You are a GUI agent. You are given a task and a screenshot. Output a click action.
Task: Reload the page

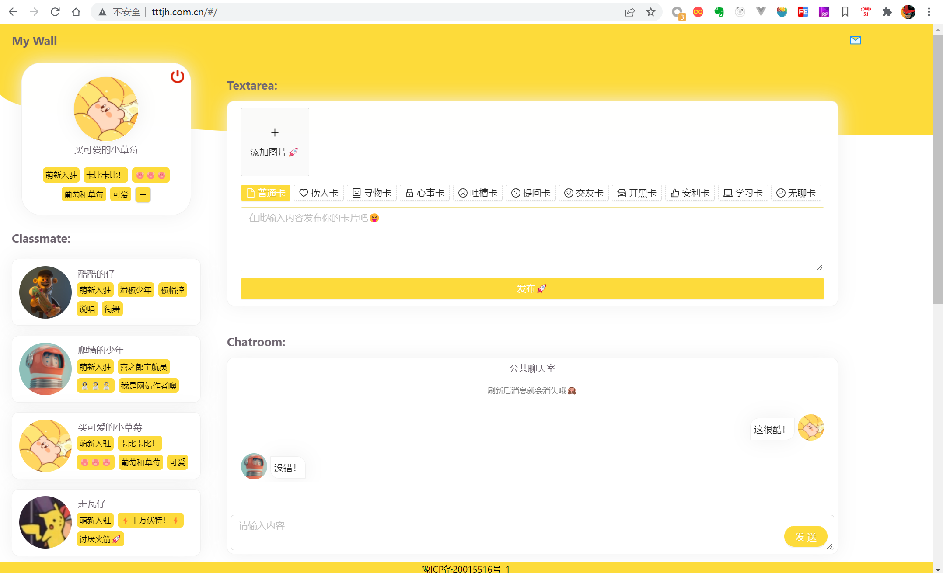[x=55, y=12]
